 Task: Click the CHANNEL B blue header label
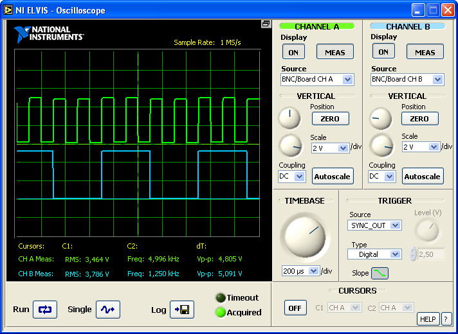click(x=408, y=26)
